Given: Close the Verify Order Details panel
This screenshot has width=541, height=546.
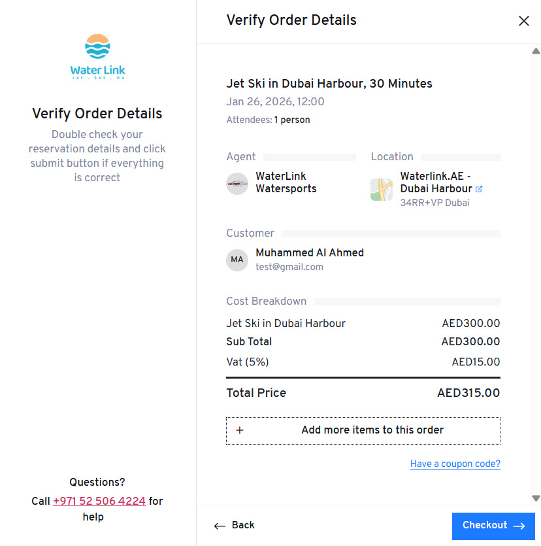Looking at the screenshot, I should pos(524,20).
